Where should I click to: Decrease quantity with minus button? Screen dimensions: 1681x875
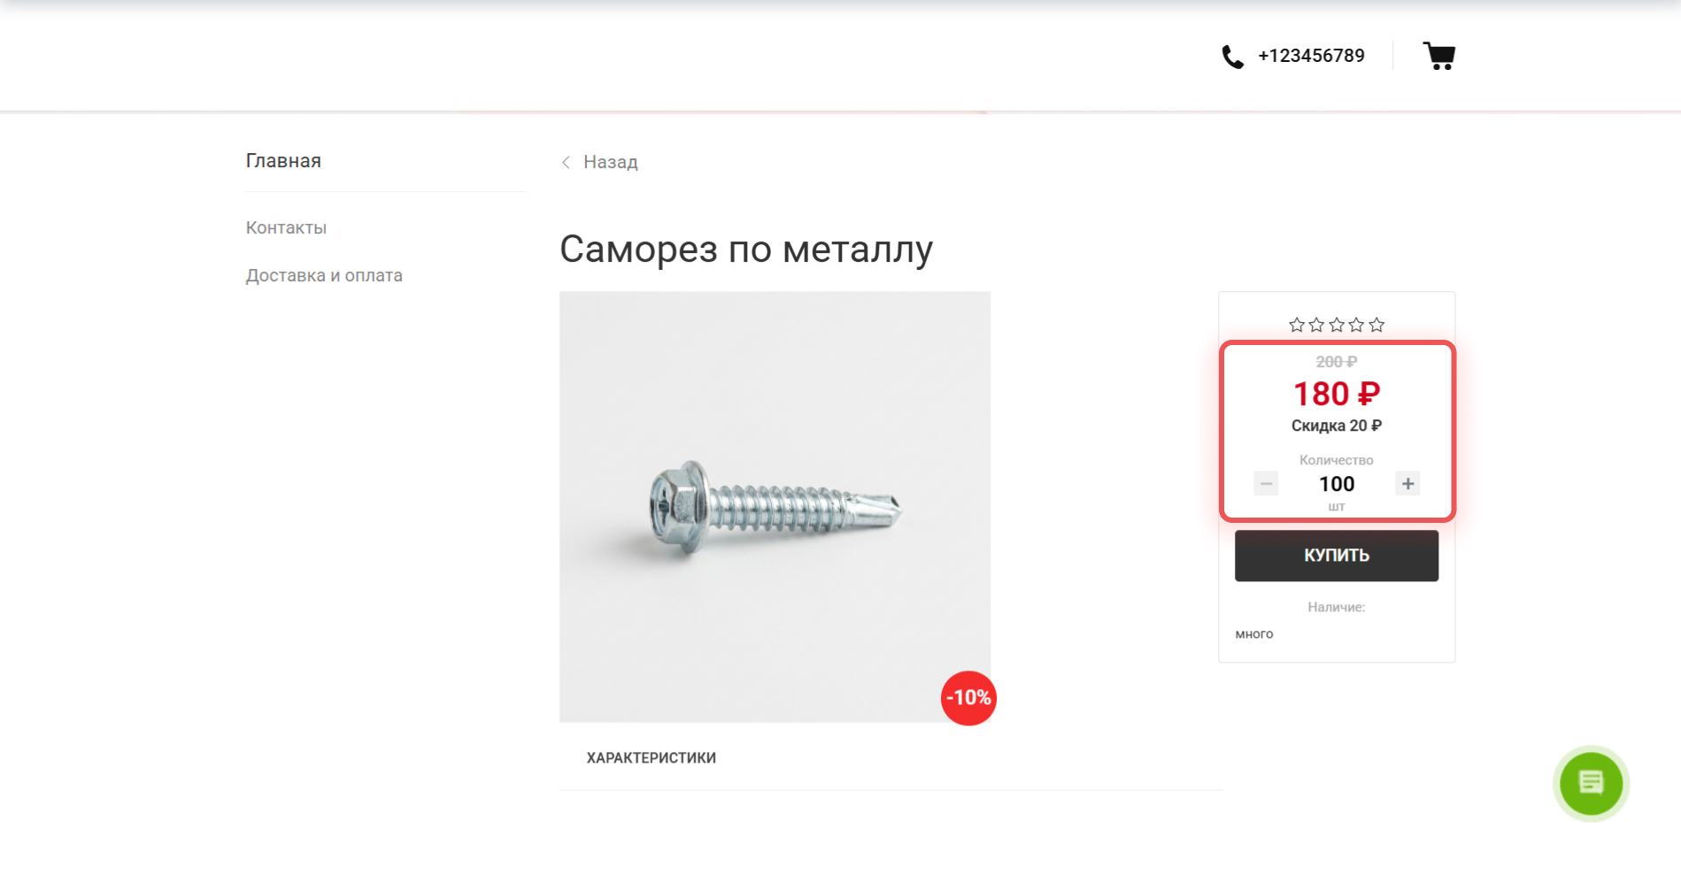click(x=1266, y=484)
